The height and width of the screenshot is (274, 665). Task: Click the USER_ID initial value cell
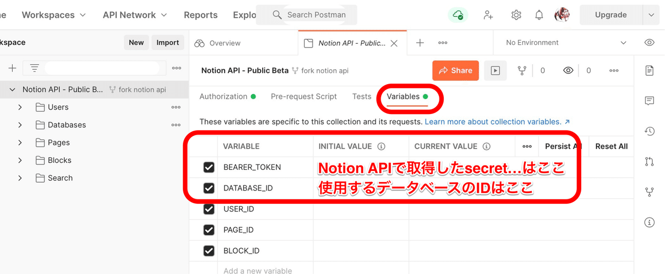tap(361, 209)
